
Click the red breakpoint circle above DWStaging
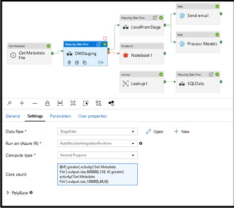point(105,39)
